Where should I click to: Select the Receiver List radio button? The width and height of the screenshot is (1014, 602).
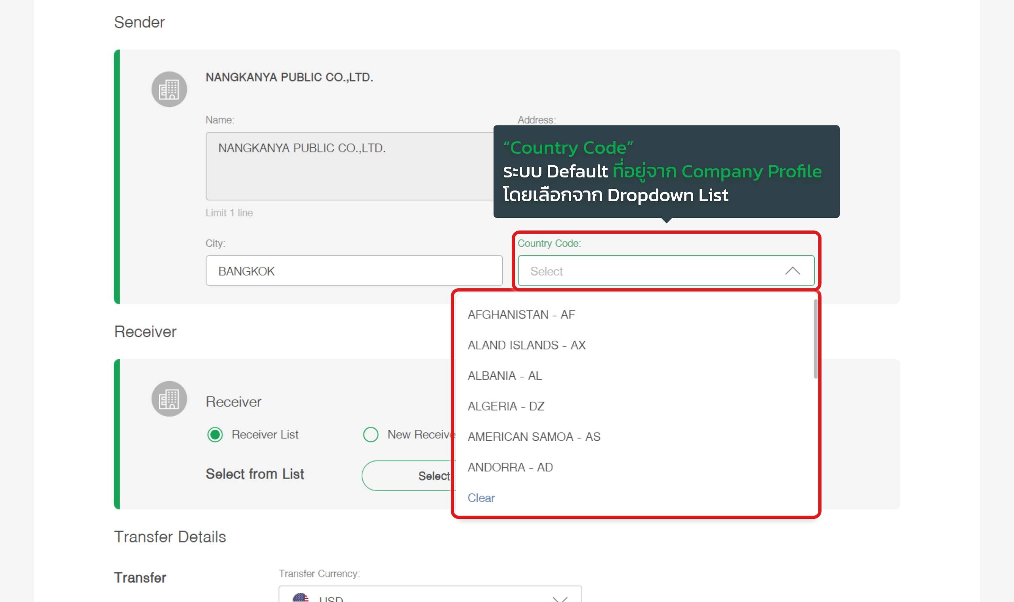coord(215,434)
